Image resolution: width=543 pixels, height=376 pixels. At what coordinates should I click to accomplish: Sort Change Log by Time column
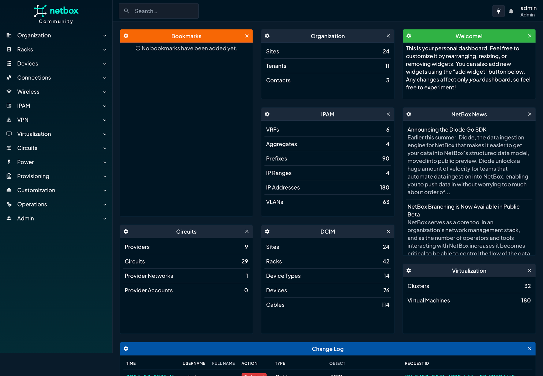pos(131,363)
